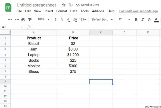Expand the Default (Ari... font dropdown

tap(102, 20)
